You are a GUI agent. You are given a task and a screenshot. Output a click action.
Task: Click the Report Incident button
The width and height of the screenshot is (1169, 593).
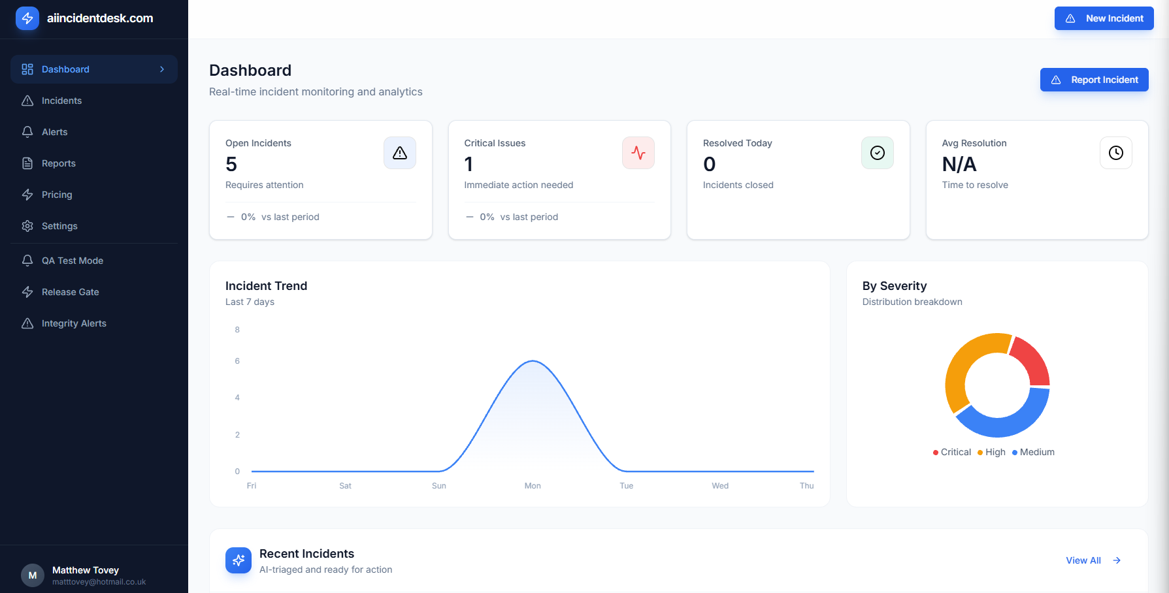(x=1095, y=80)
